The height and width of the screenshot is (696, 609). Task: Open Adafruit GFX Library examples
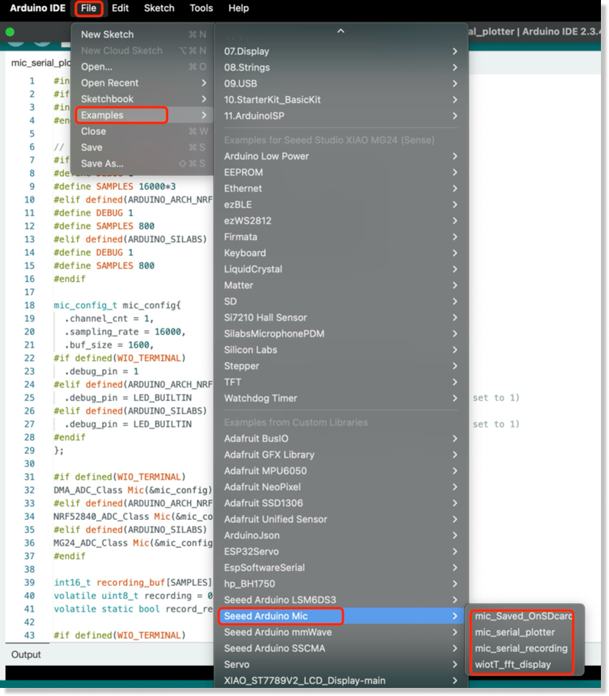340,455
